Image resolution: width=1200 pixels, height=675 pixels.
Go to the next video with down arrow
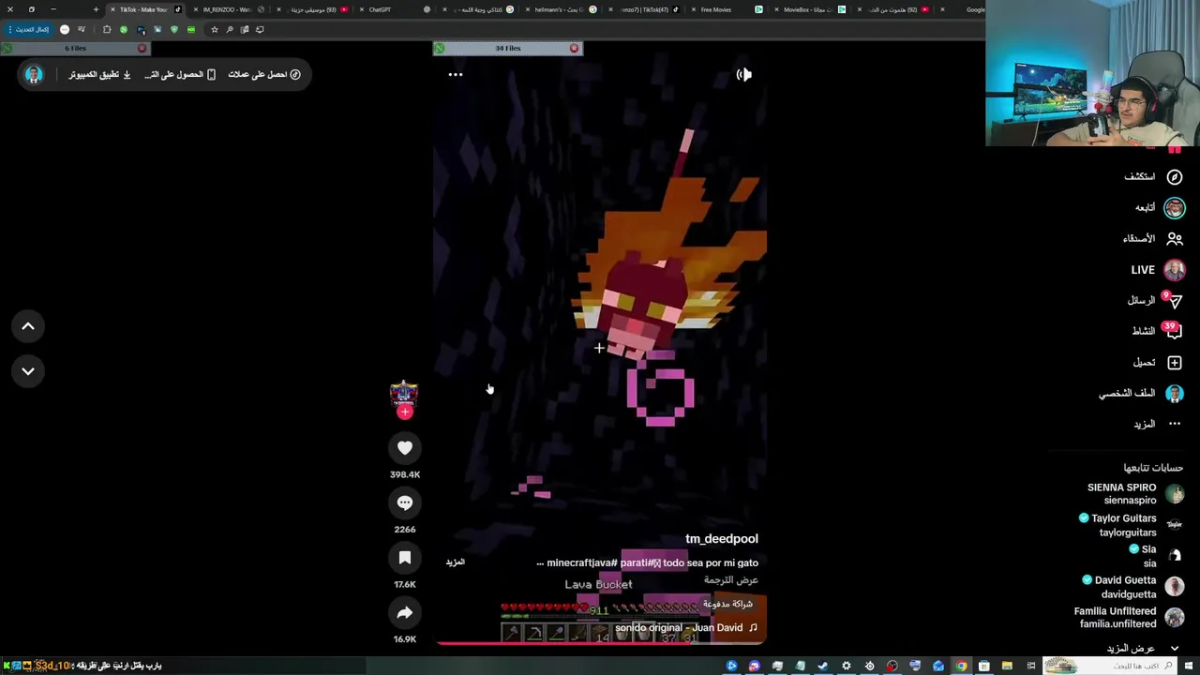pos(28,371)
